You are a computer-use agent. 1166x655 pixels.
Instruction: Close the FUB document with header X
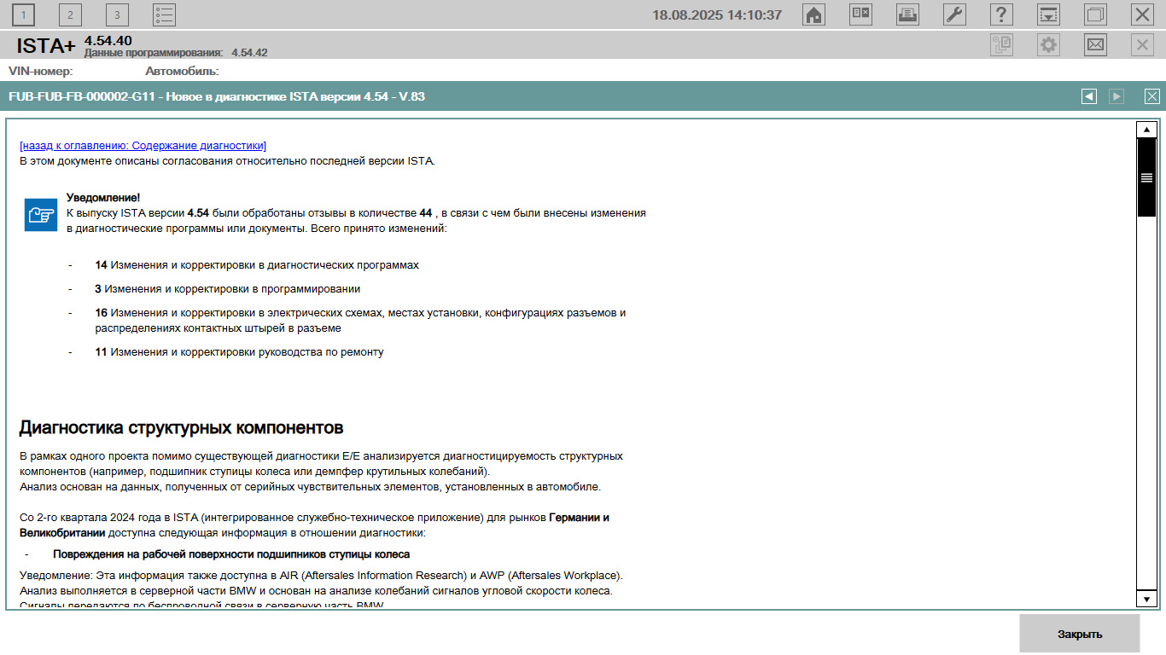pyautogui.click(x=1152, y=96)
